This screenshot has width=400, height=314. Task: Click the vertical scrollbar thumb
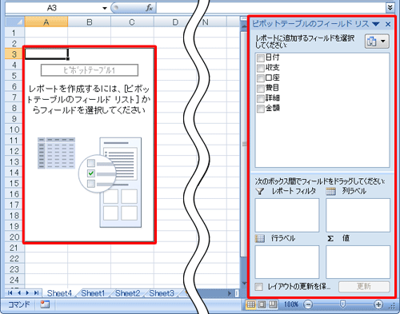coord(244,145)
